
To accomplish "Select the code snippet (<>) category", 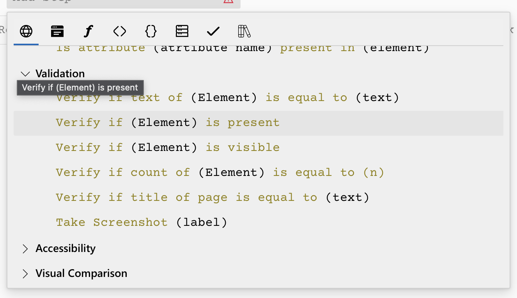I will (x=119, y=31).
